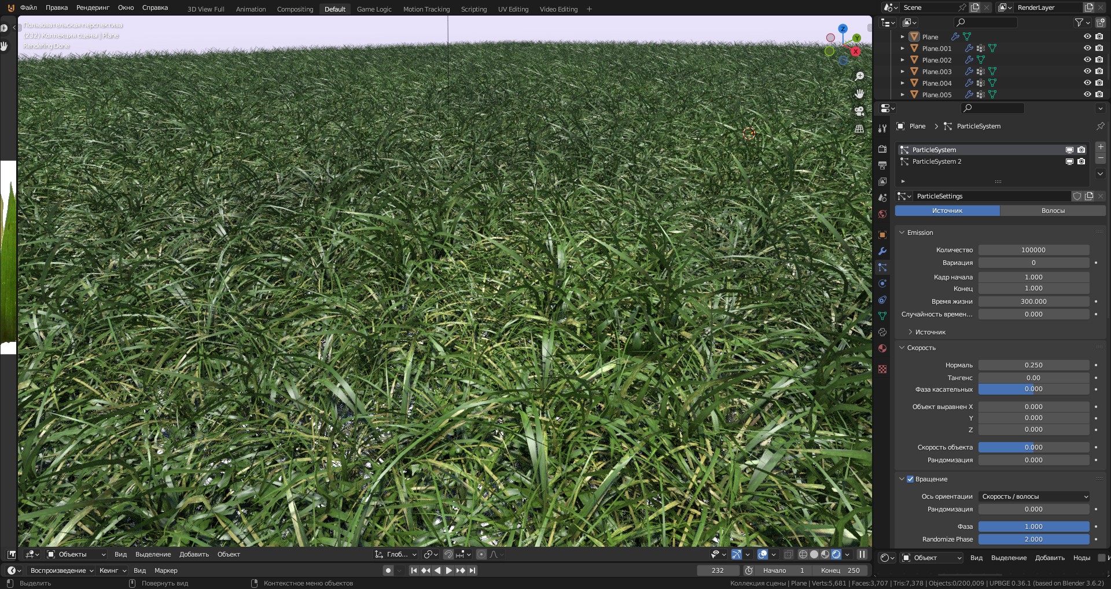Viewport: 1111px width, 589px height.
Task: Switch to the UV Editing workspace tab
Action: pos(513,9)
